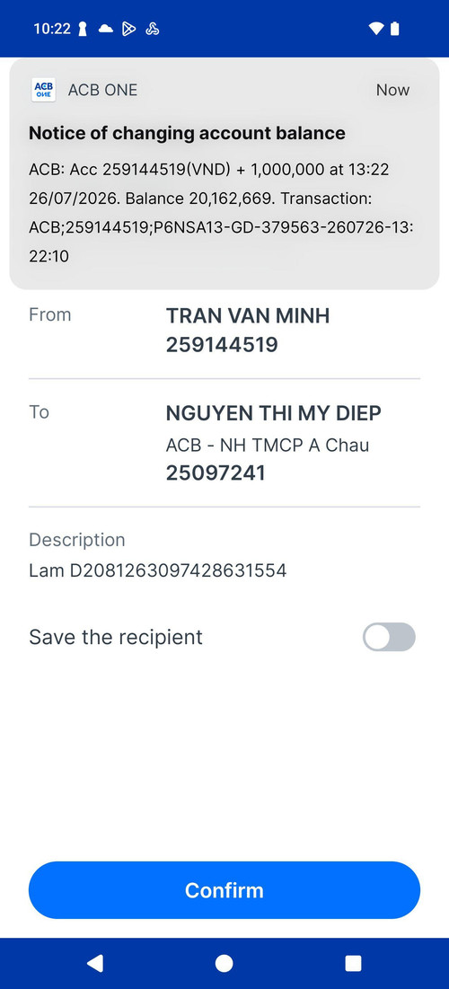Tap the Play Store status bar icon
449x989 pixels.
pyautogui.click(x=128, y=29)
